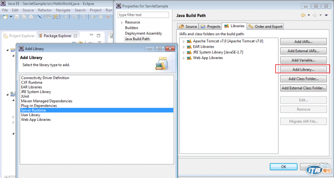
Task: Select Plug-in Dependencies library type
Action: point(97,106)
